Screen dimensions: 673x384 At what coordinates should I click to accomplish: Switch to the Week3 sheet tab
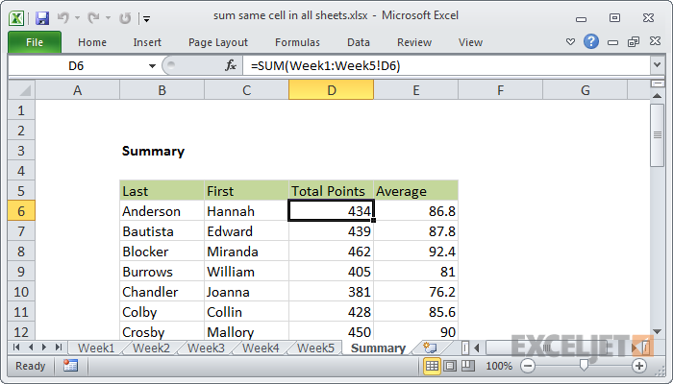point(206,348)
